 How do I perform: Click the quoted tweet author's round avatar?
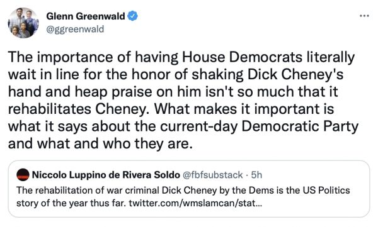coord(23,175)
